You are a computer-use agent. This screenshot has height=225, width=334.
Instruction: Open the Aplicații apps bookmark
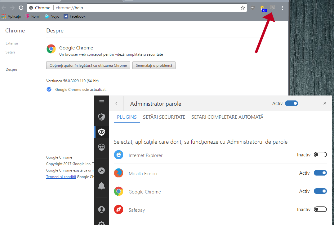click(x=11, y=16)
